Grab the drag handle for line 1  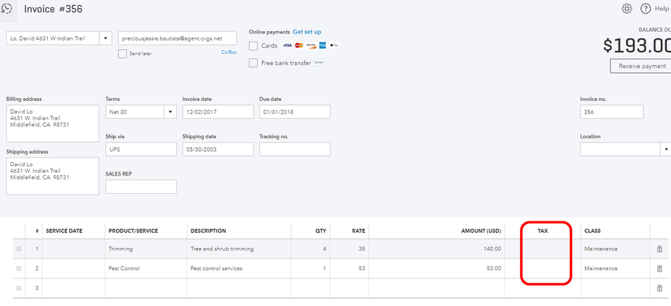click(18, 249)
